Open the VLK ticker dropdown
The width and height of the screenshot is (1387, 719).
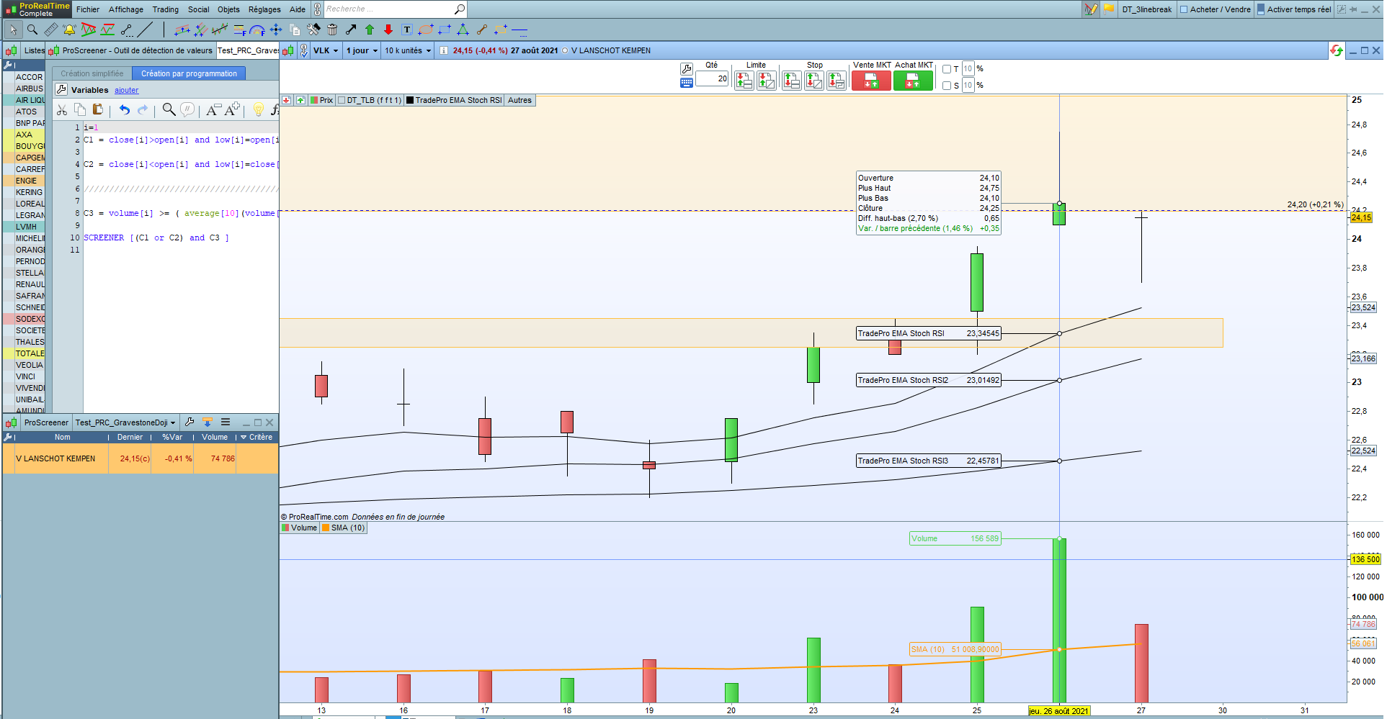pos(326,50)
